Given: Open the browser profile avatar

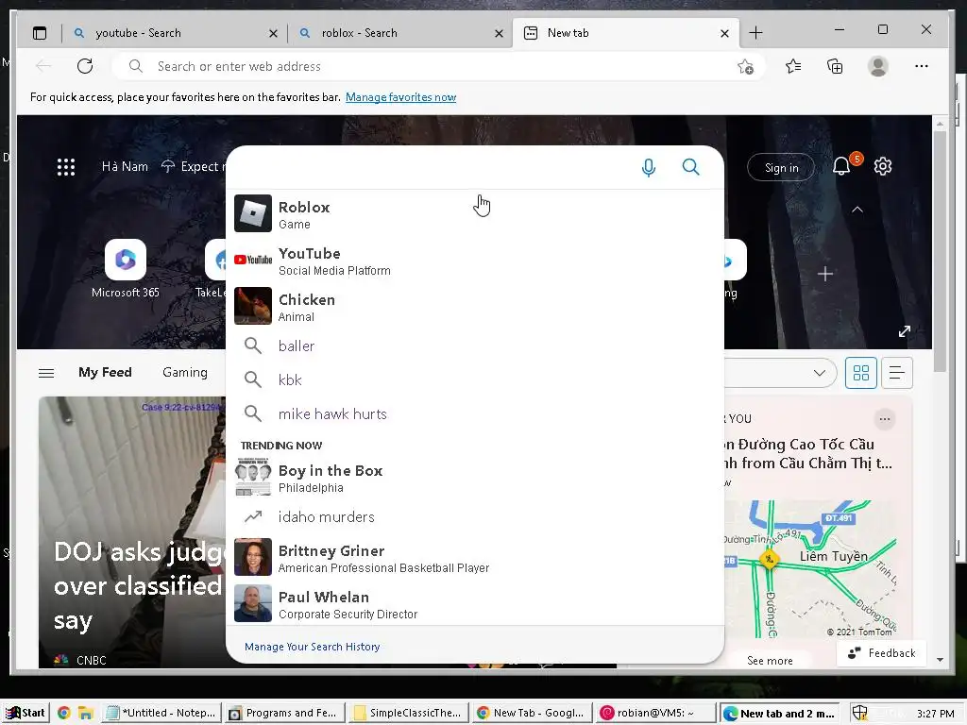Looking at the screenshot, I should pyautogui.click(x=877, y=66).
